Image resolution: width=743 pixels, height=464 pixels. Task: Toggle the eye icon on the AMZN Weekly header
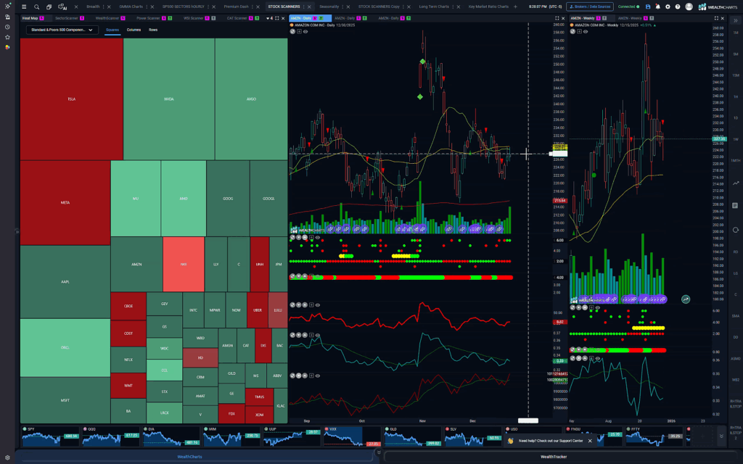coord(585,31)
